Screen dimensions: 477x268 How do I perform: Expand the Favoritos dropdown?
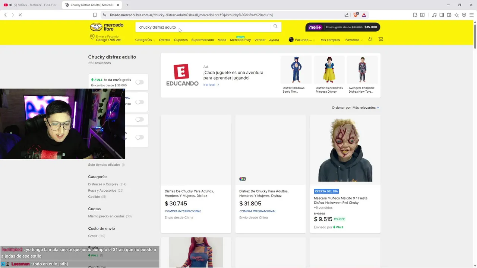pyautogui.click(x=354, y=40)
